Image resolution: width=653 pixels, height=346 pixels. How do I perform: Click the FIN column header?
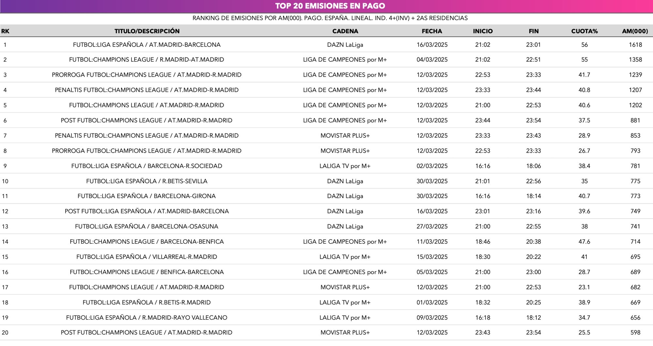point(534,31)
